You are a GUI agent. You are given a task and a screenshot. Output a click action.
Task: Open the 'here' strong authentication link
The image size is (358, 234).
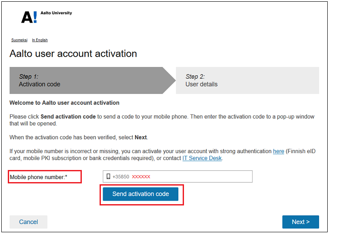click(278, 151)
